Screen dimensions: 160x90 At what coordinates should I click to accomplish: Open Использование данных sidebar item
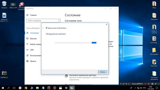[34, 55]
